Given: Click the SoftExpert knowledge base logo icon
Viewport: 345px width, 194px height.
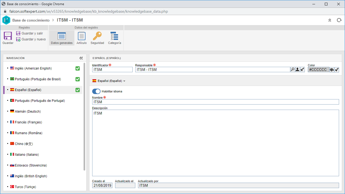Looking at the screenshot, I should [x=6, y=20].
